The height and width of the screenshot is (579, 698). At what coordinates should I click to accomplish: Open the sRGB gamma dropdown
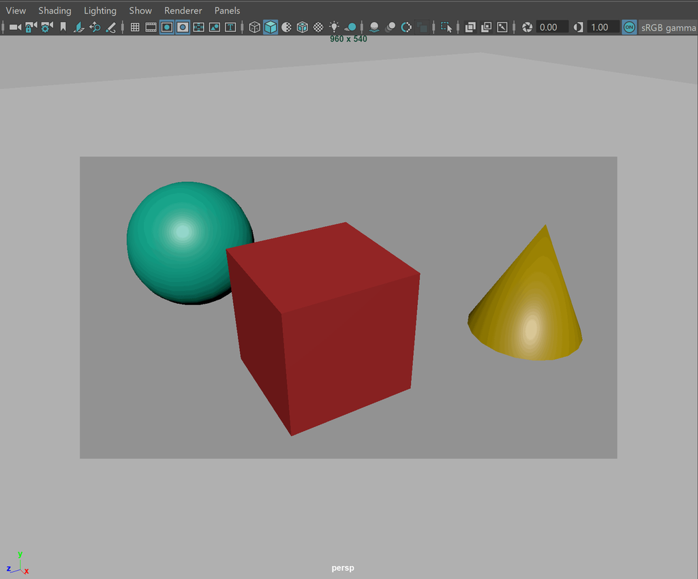(x=668, y=27)
